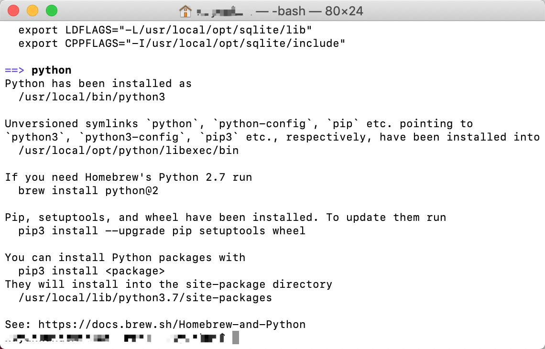Click the export CPPFLAGS line
Image resolution: width=545 pixels, height=349 pixels.
click(182, 44)
